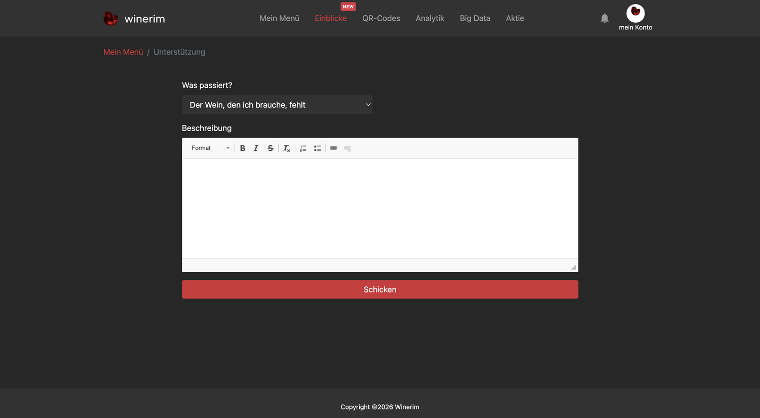Click the NEW badge above Einblicke
Viewport: 760px width, 418px height.
point(348,7)
